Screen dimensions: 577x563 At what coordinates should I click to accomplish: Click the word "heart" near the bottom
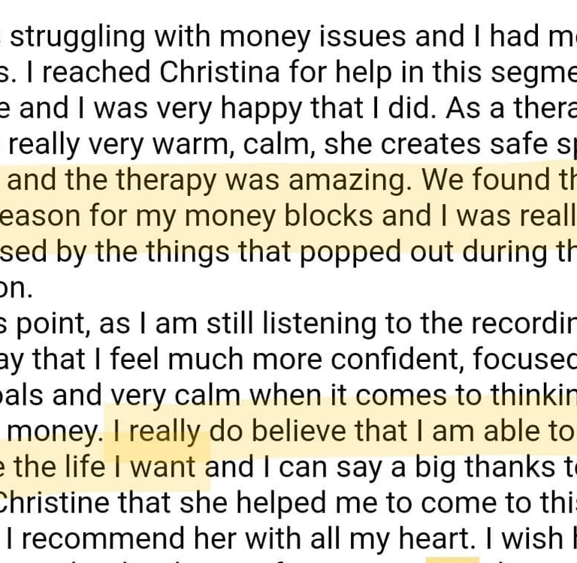437,540
